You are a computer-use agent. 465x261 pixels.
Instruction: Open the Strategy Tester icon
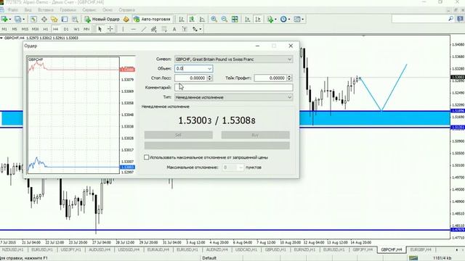pyautogui.click(x=75, y=20)
